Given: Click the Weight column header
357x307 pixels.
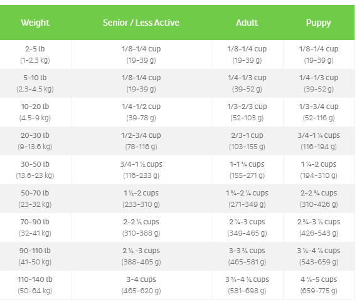Looking at the screenshot, I should click(35, 23).
